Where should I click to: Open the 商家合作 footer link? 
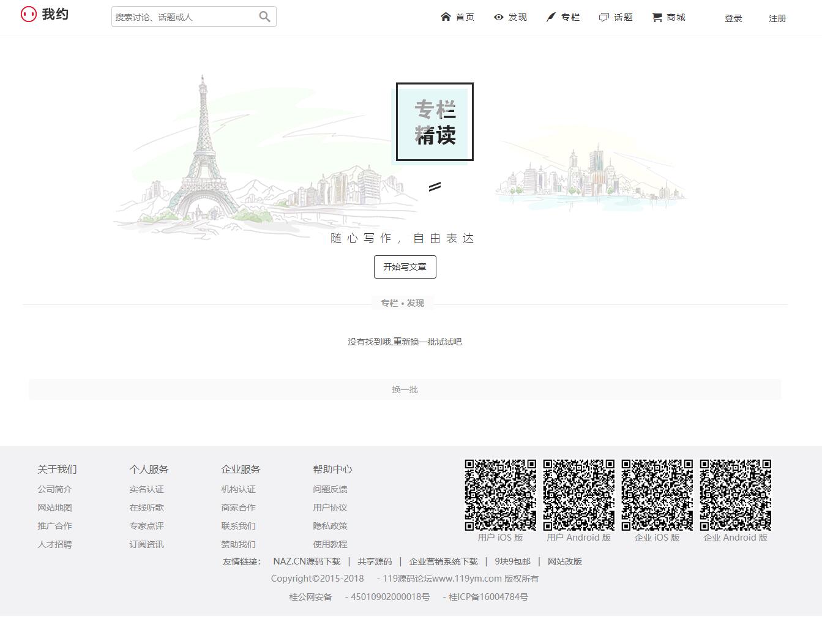pos(238,508)
